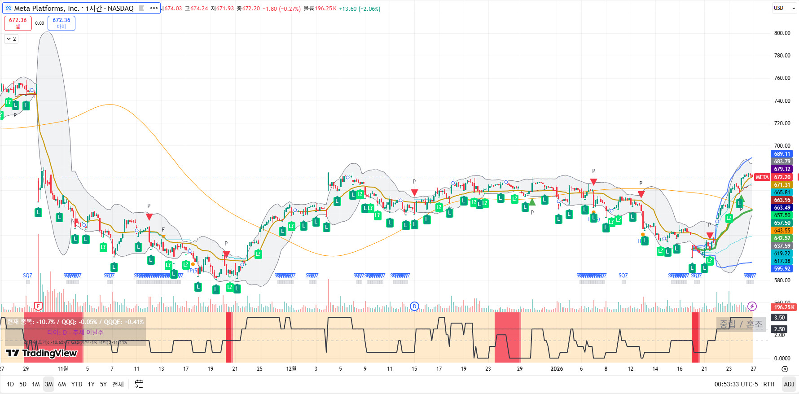Click the 중립 / 혼조 status label
799x394 pixels.
741,324
